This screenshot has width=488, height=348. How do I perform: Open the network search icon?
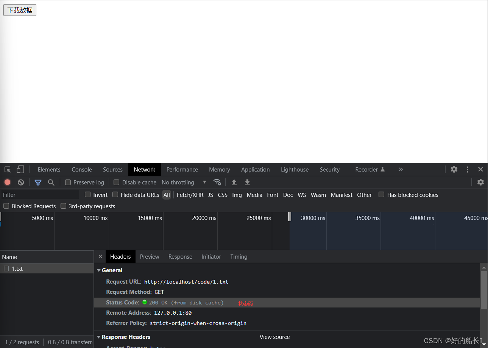51,182
